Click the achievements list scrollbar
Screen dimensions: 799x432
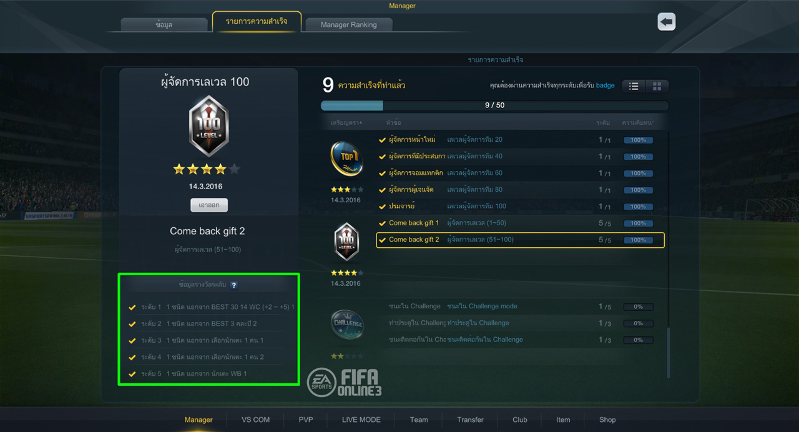(669, 353)
